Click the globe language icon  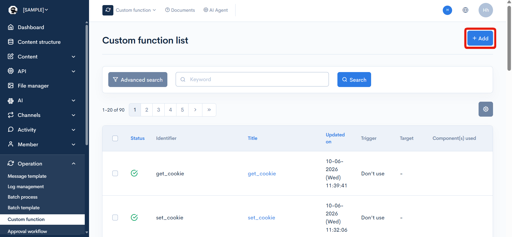click(x=465, y=10)
